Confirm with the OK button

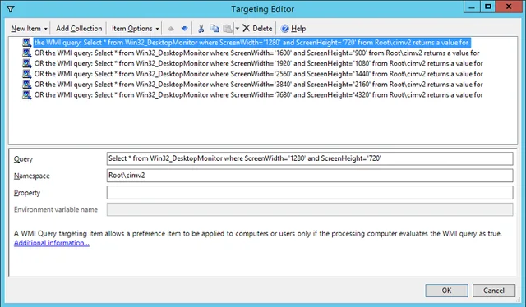pyautogui.click(x=446, y=291)
